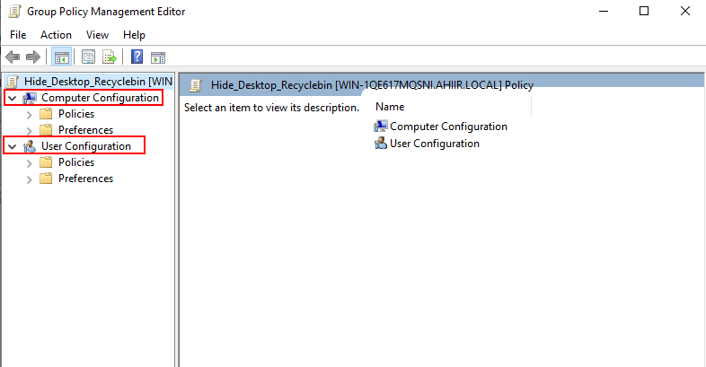Open the View menu

click(97, 35)
